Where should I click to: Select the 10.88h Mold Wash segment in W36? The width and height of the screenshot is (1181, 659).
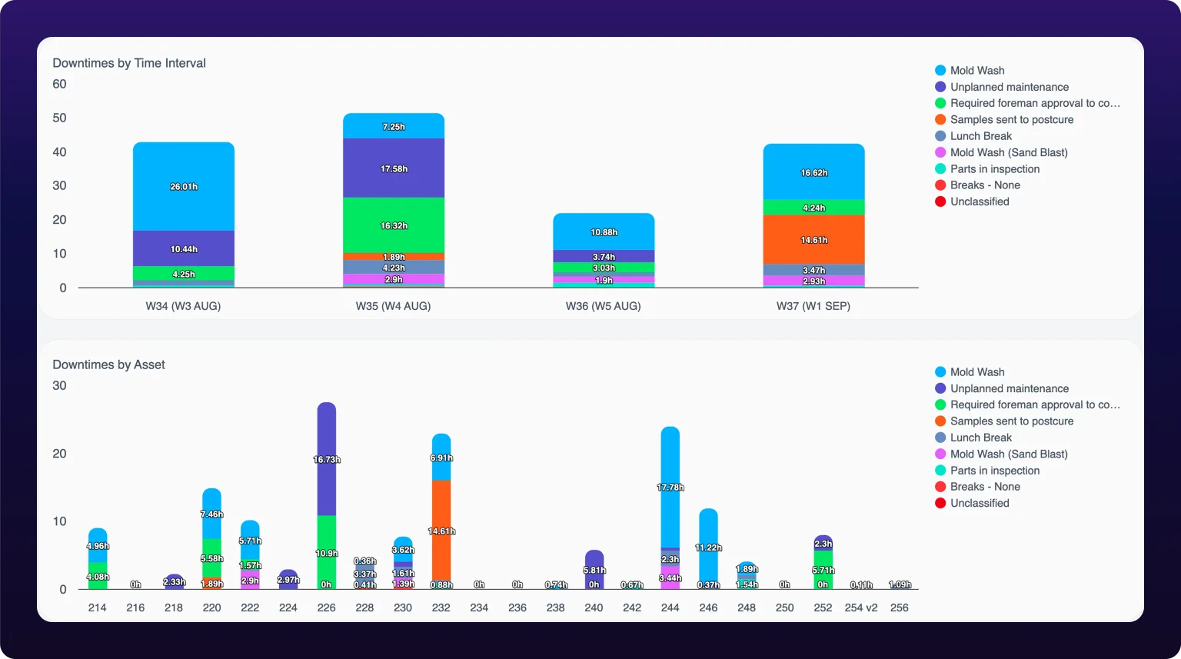[604, 231]
